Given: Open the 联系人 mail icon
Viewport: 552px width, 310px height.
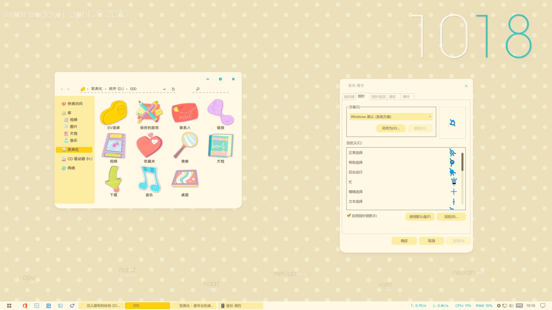Looking at the screenshot, I should [x=185, y=113].
